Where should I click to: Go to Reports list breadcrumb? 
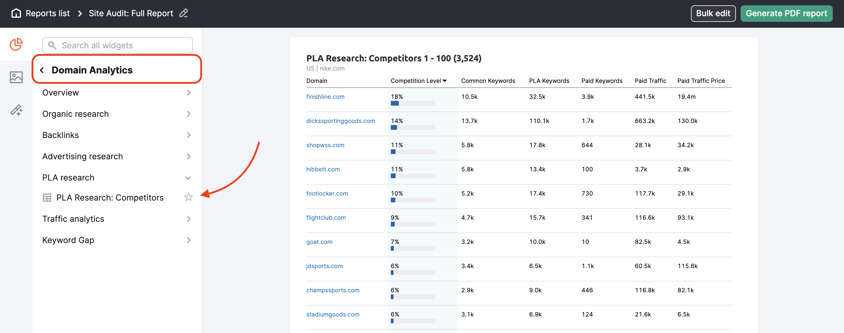[x=48, y=13]
